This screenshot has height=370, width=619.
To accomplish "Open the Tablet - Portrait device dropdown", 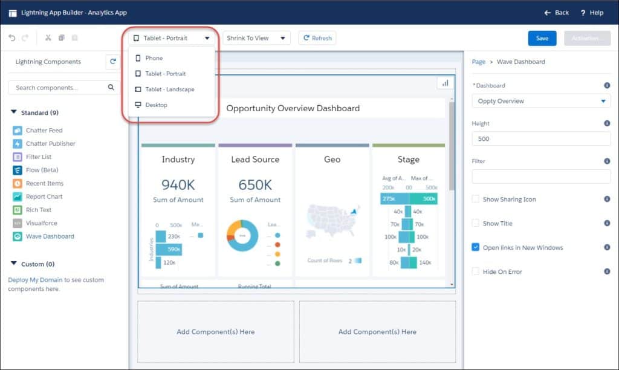I will point(171,38).
